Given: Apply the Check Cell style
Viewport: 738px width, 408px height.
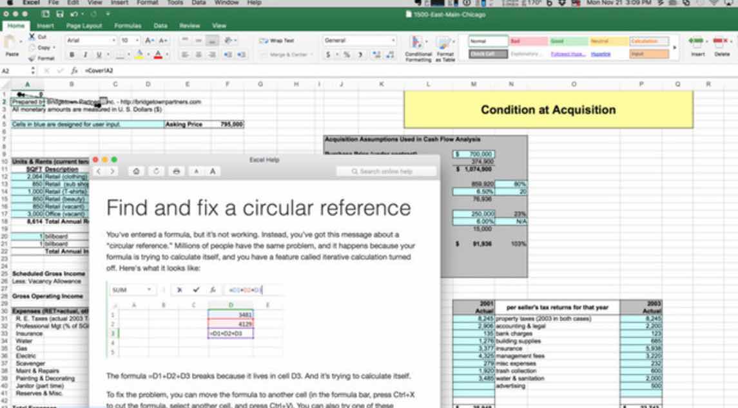Looking at the screenshot, I should click(x=488, y=54).
